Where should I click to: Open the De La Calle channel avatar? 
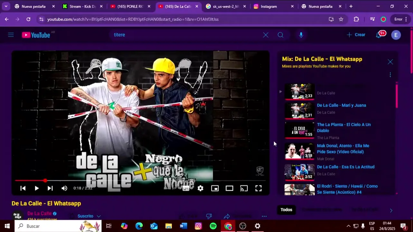click(18, 215)
